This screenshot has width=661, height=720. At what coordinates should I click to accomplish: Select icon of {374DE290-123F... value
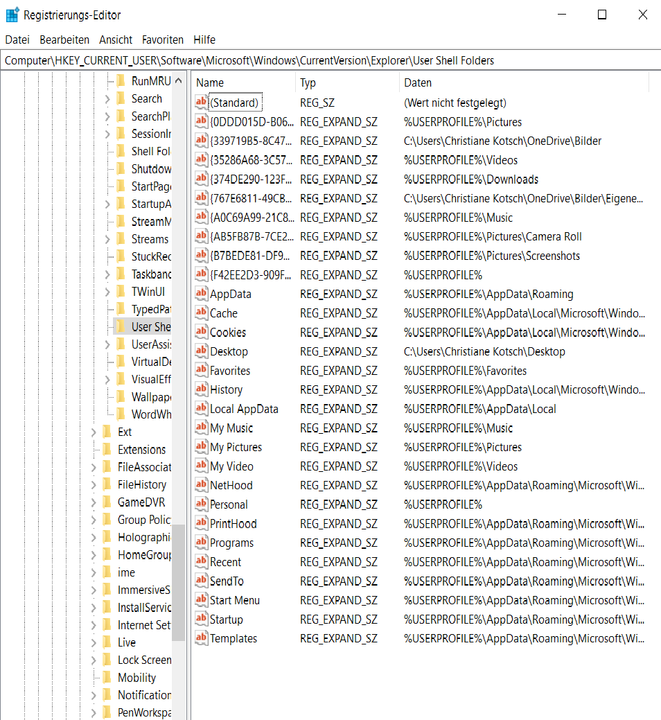coord(201,179)
